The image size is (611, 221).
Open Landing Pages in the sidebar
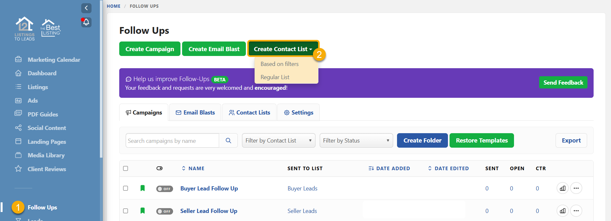pos(47,142)
